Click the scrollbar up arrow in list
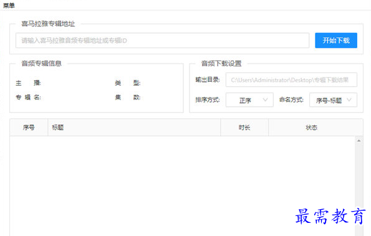This screenshot has height=236, width=371. pyautogui.click(x=359, y=140)
